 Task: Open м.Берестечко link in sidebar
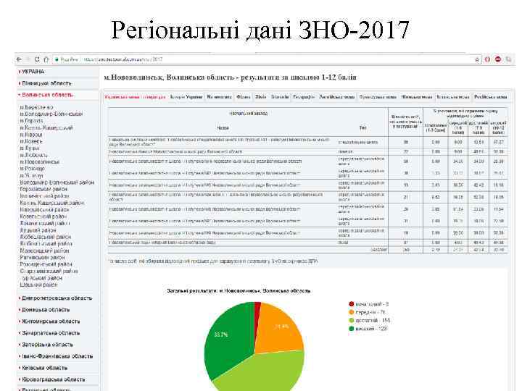coord(37,107)
